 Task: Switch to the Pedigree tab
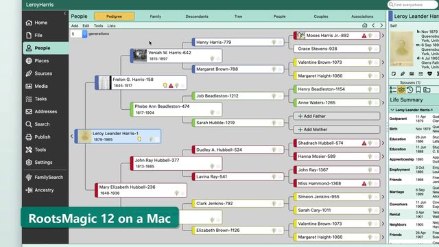tap(115, 16)
